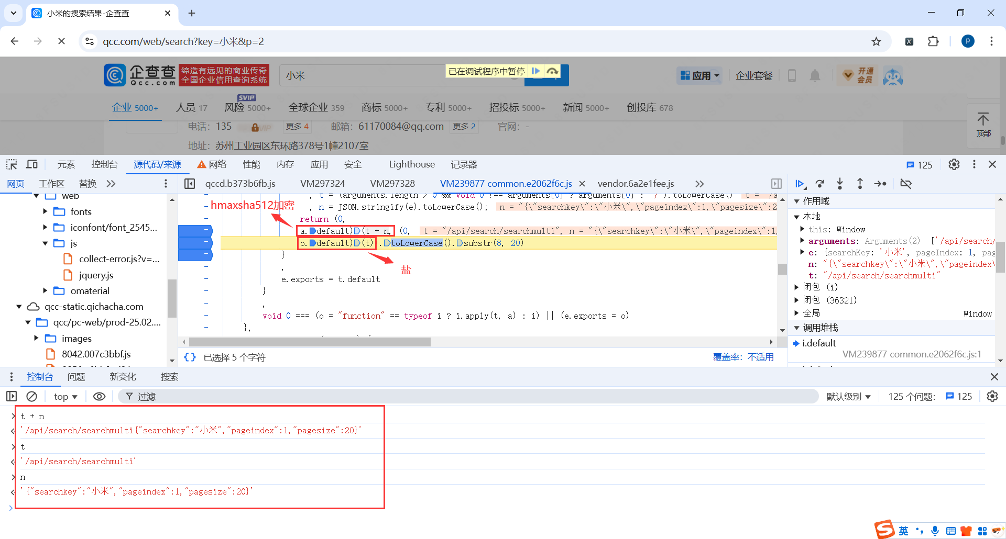Toggle device toolbar emulation

(32, 164)
